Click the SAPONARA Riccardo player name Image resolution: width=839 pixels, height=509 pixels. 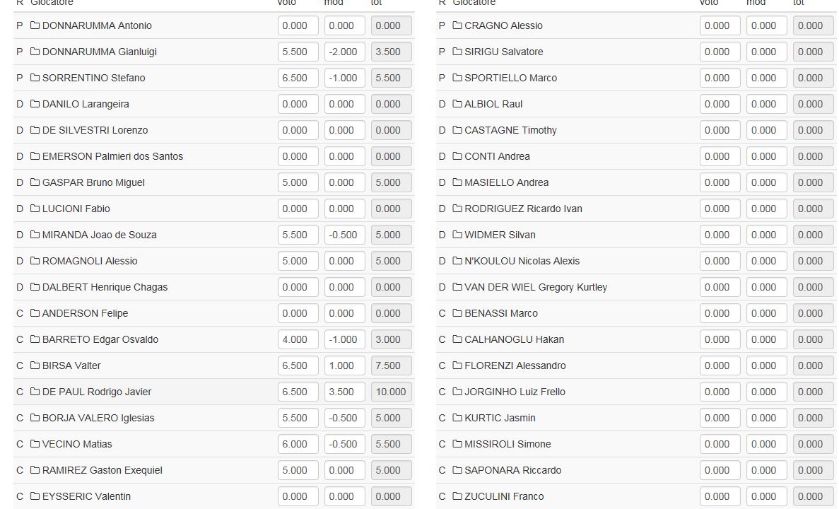512,470
